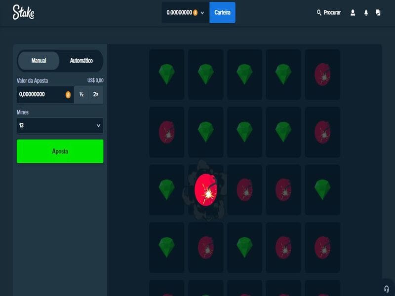
Task: Click the bitcoin coin icon in bet field
Action: (x=68, y=95)
